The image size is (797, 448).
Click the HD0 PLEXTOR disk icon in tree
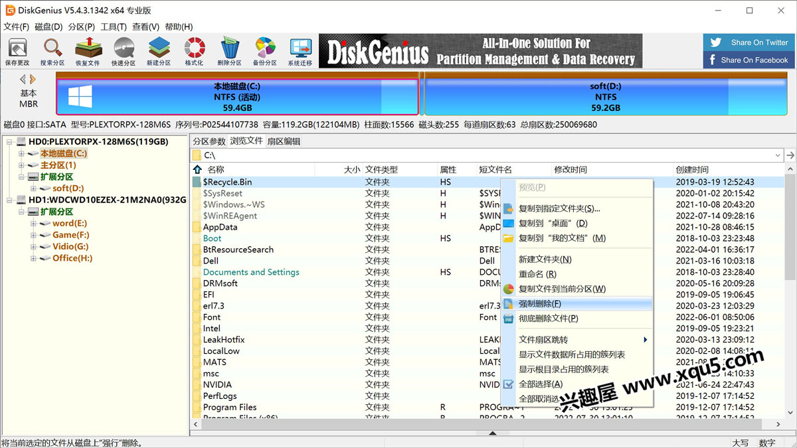(x=21, y=142)
